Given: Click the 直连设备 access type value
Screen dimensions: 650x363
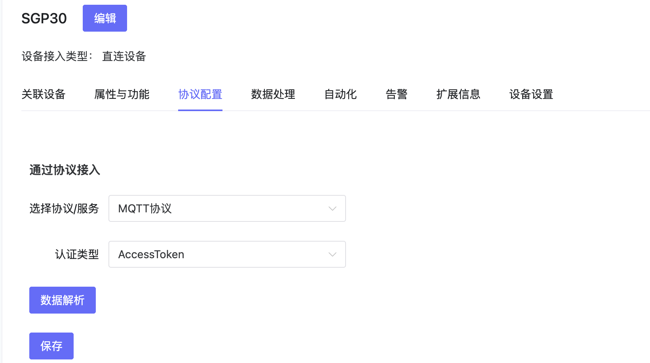Looking at the screenshot, I should coord(124,57).
